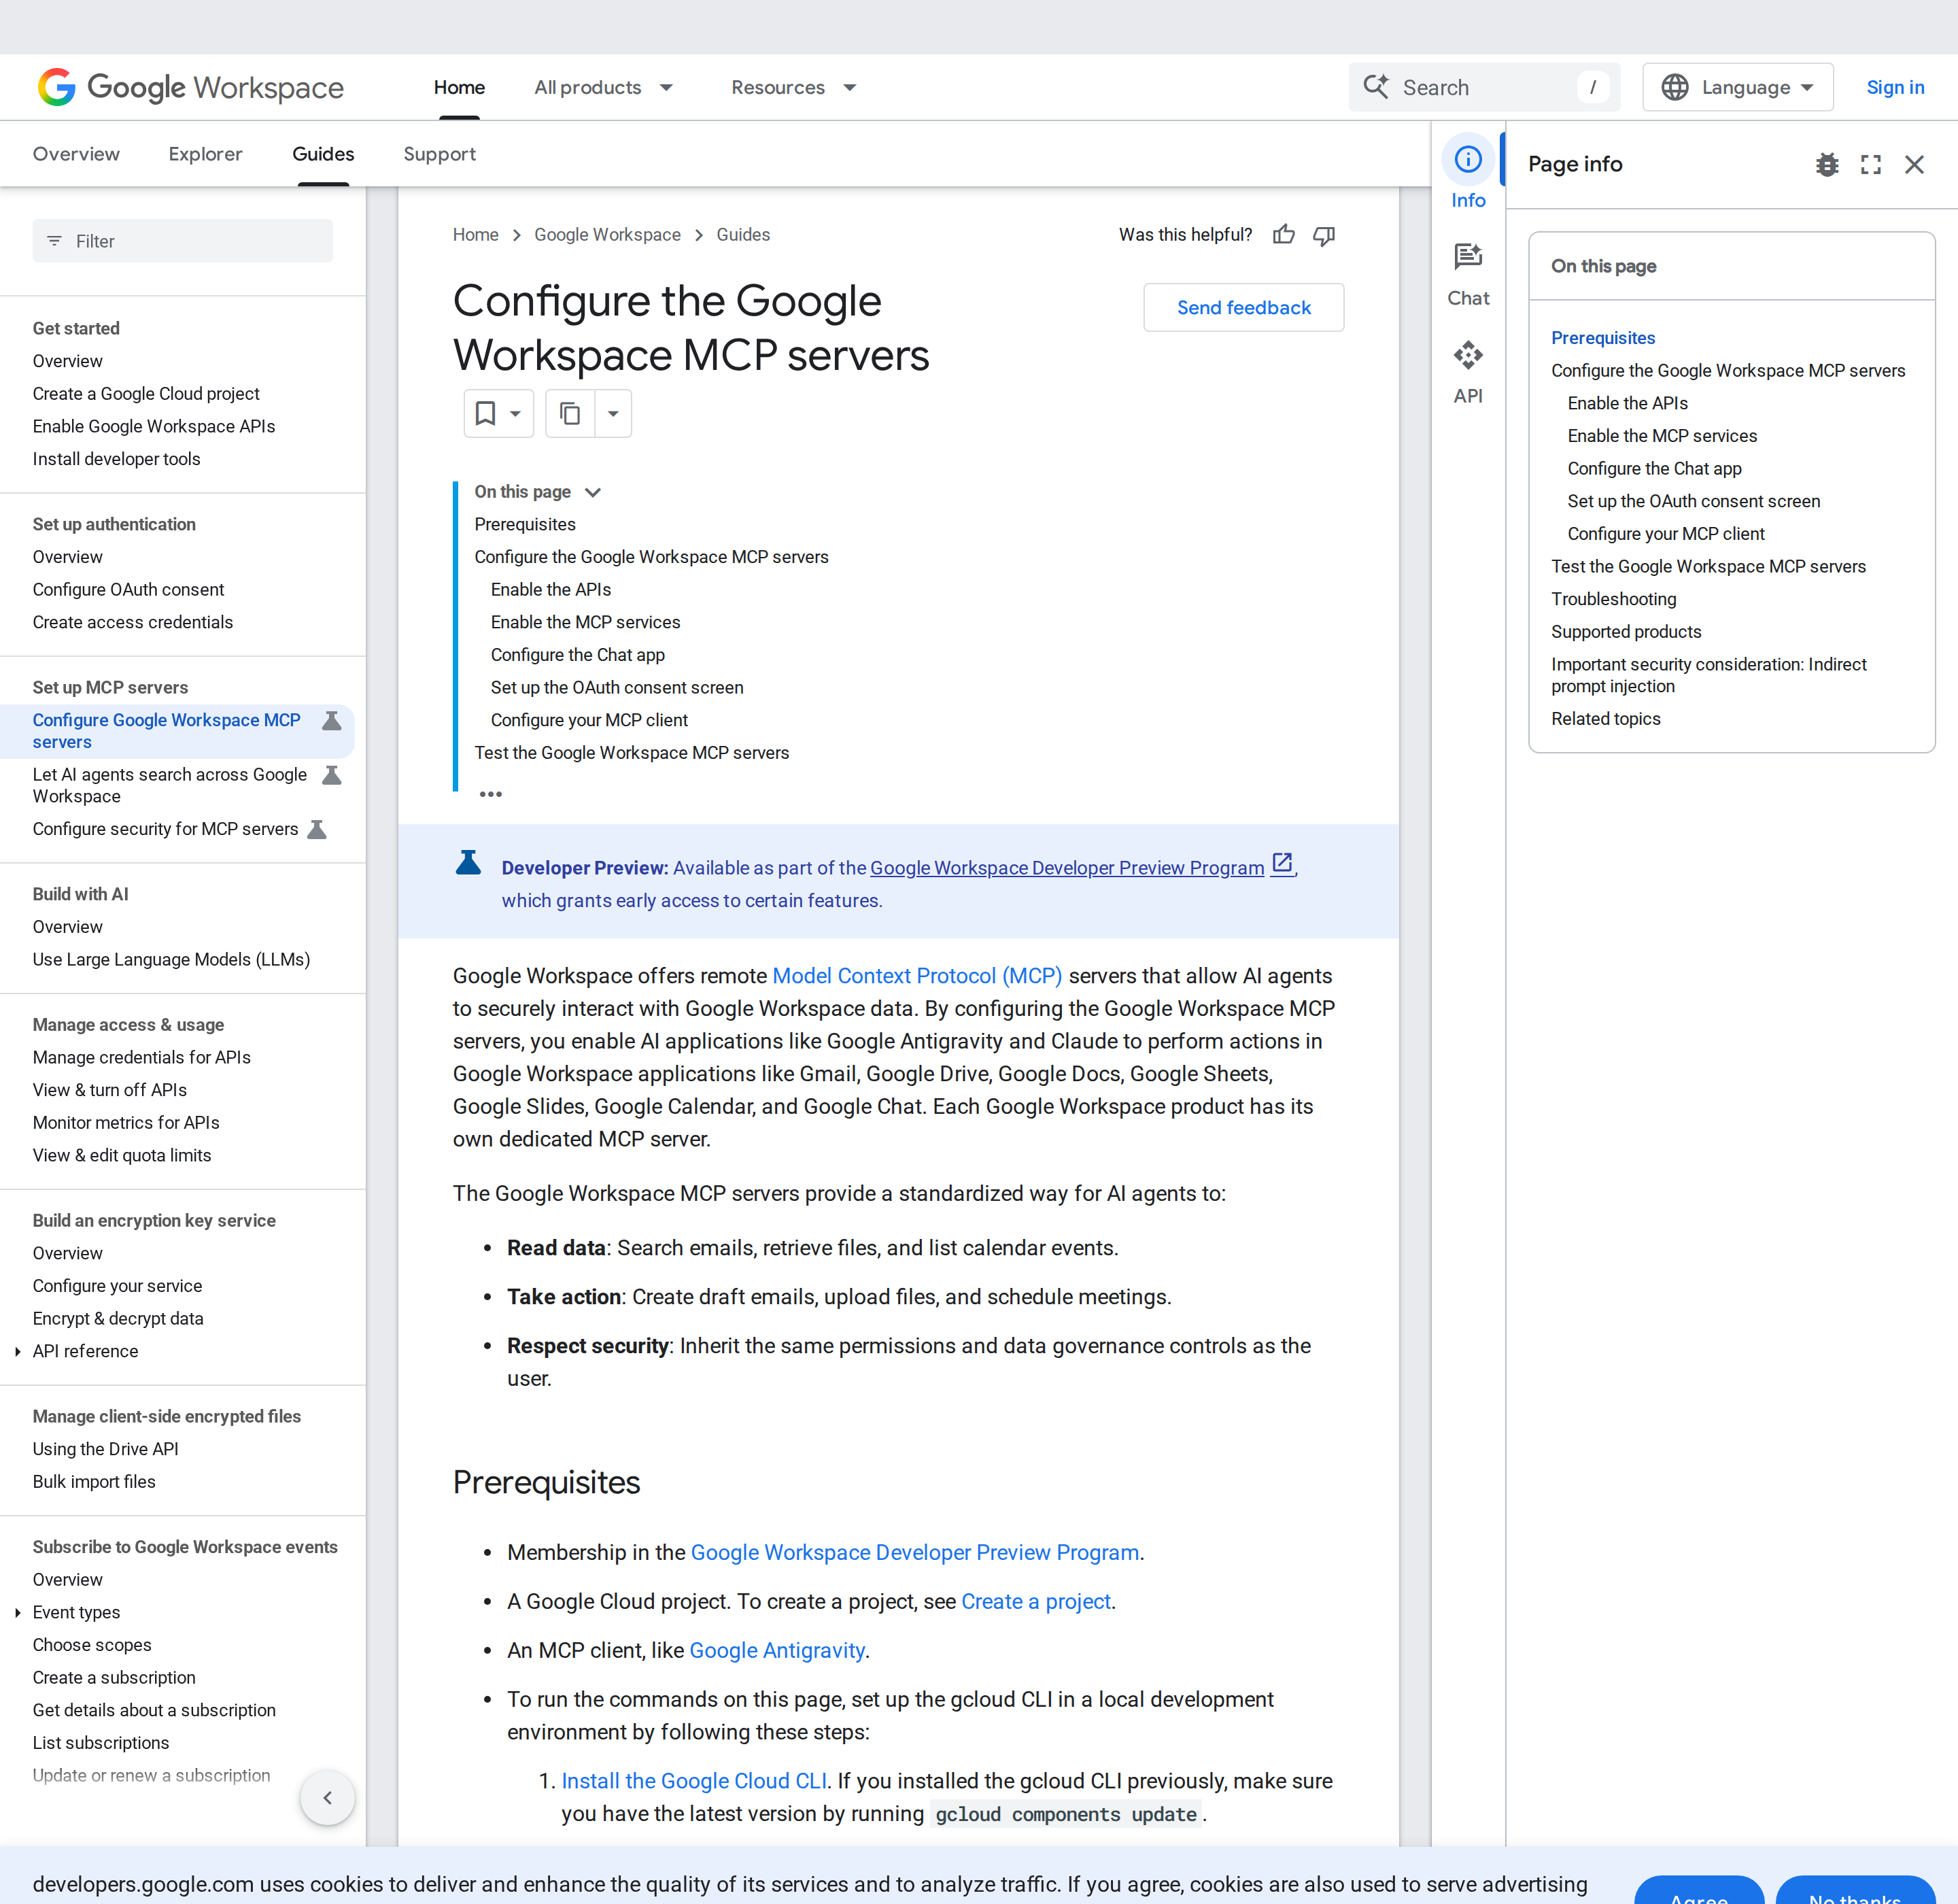1958x1904 pixels.
Task: Jump to Related topics in Page info panel
Action: [1605, 719]
